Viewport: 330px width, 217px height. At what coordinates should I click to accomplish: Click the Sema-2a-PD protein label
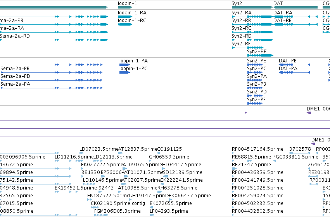pos(16,76)
